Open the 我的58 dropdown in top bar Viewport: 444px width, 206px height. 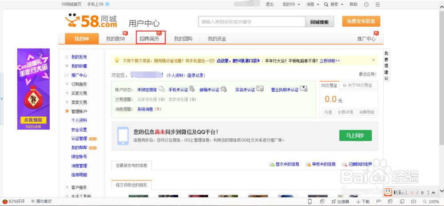click(x=290, y=4)
